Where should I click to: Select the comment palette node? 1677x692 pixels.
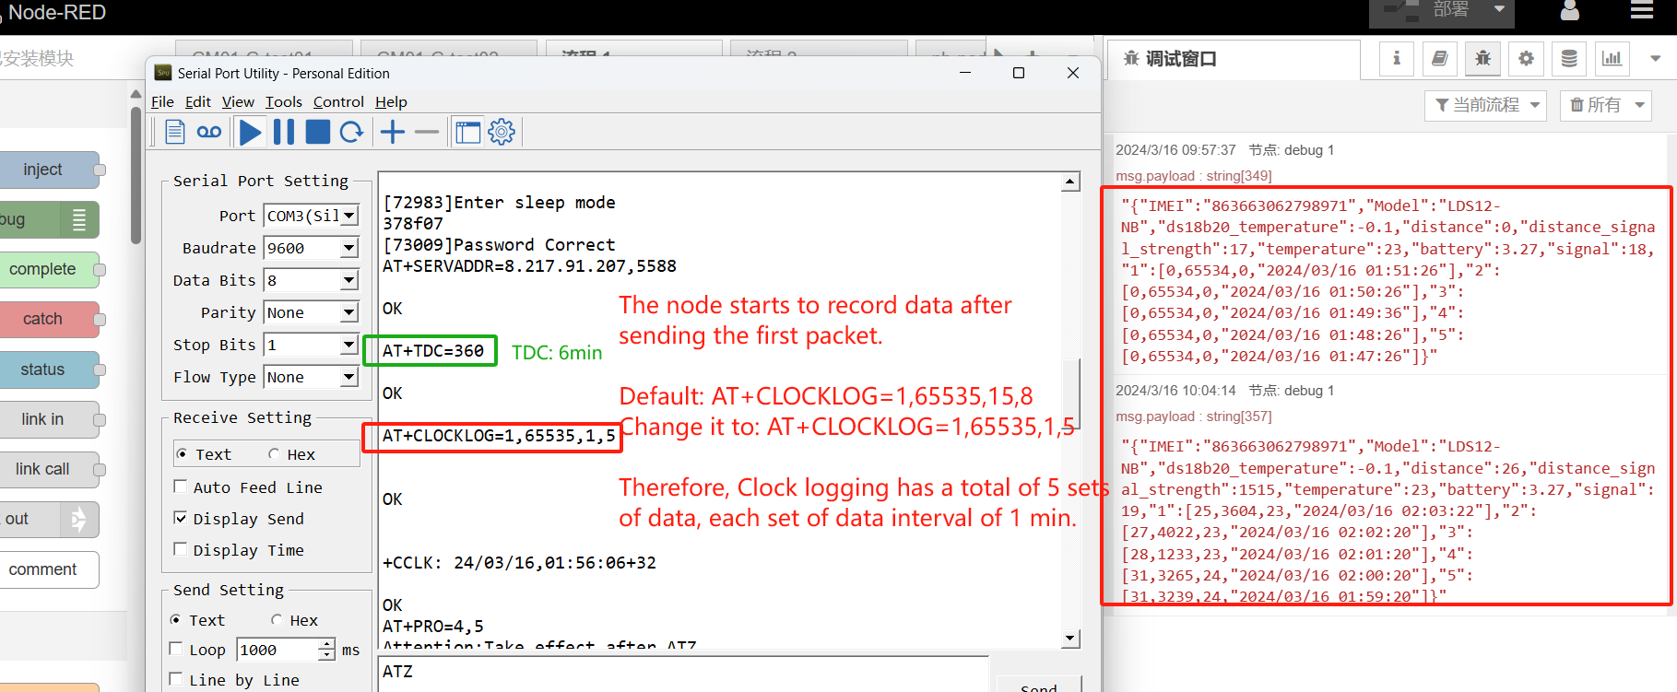[x=50, y=569]
